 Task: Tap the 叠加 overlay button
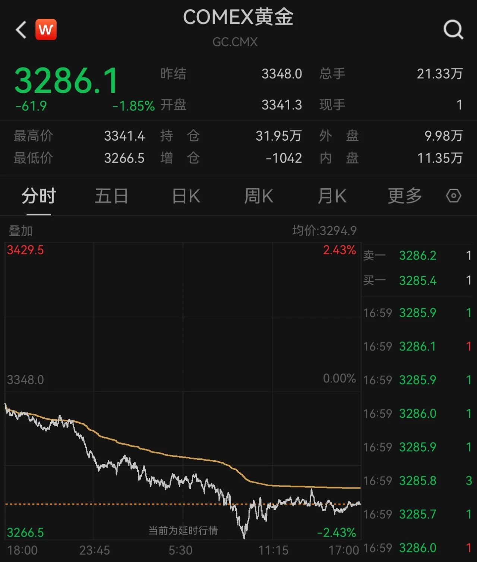pos(20,231)
